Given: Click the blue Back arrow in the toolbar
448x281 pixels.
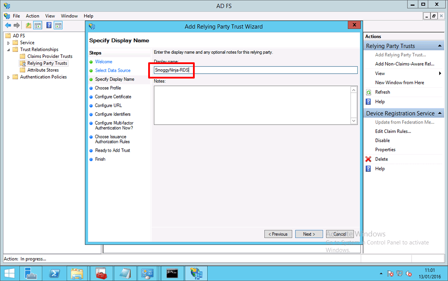Looking at the screenshot, I should (8, 25).
